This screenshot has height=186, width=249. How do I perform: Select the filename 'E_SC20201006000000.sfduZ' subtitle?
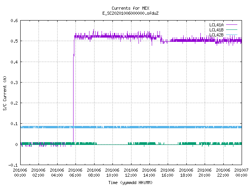click(130, 13)
